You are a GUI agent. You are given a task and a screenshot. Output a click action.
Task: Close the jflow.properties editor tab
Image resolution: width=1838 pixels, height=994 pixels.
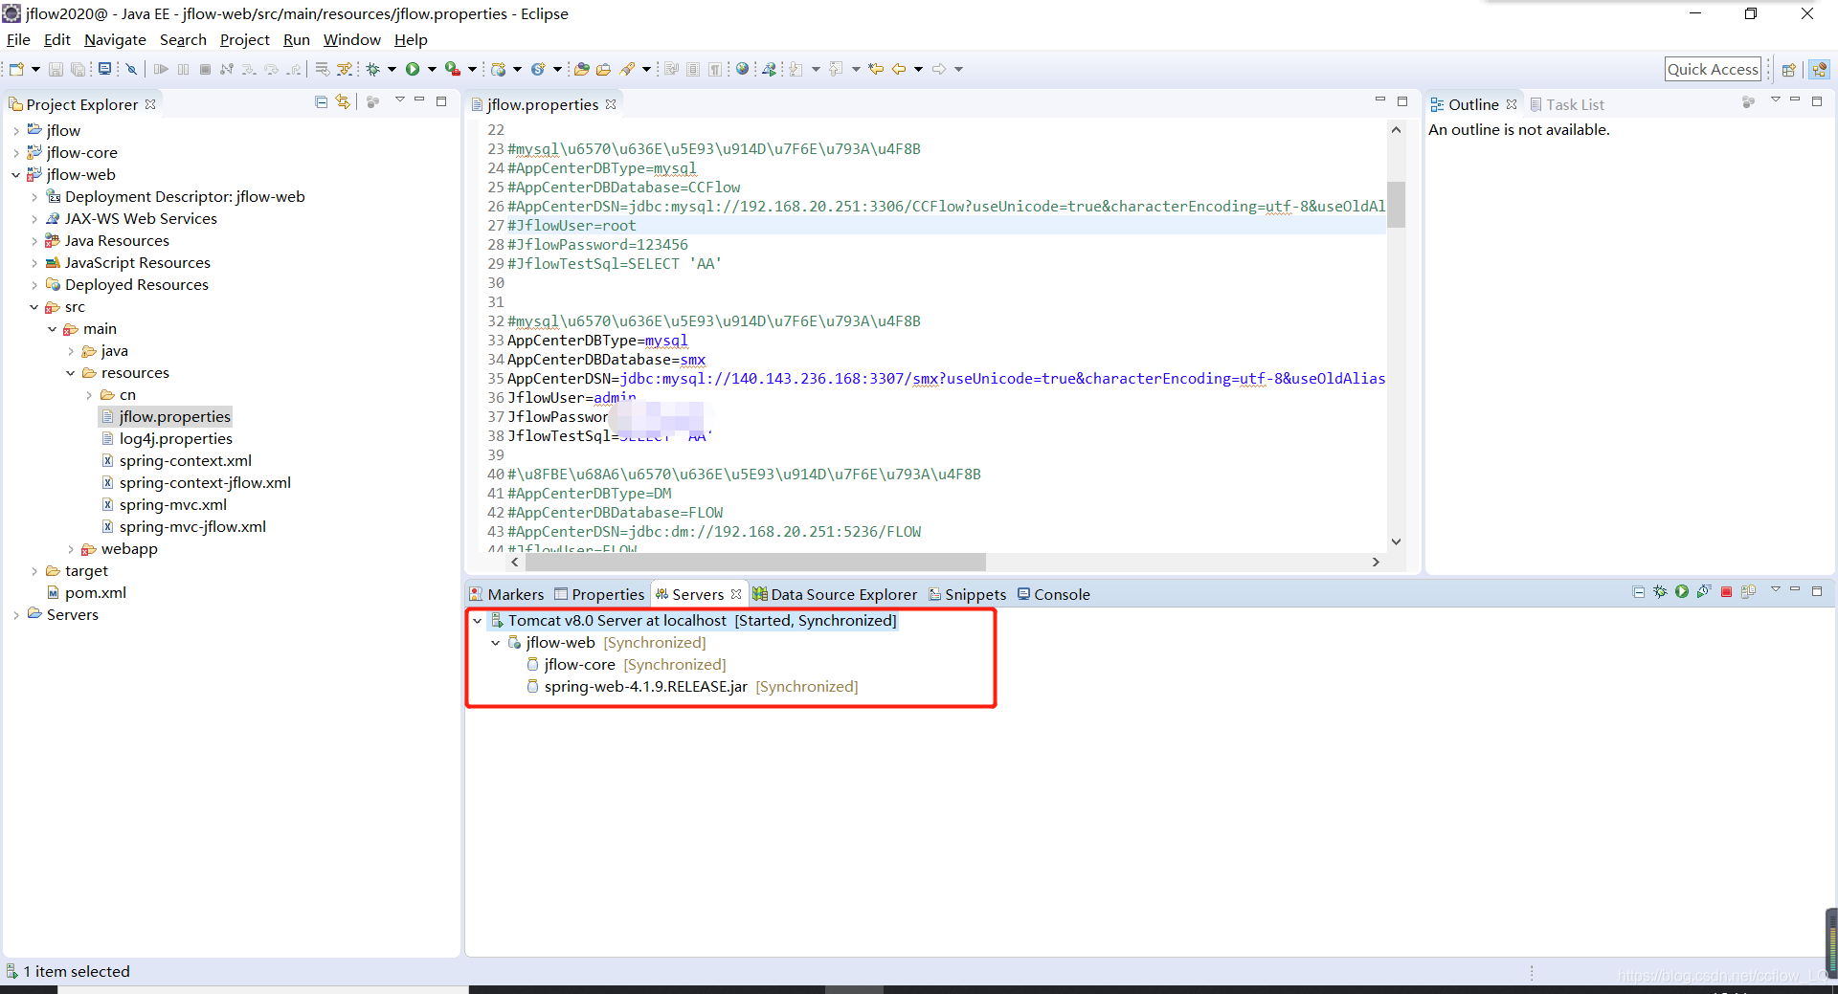click(x=611, y=104)
